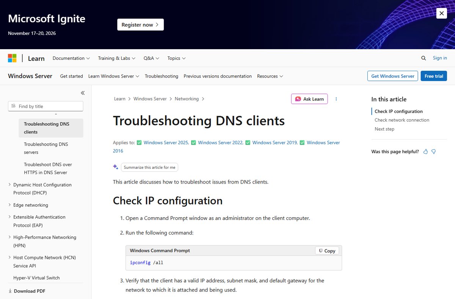
Task: Collapse the table of contents sidebar
Action: (x=83, y=93)
